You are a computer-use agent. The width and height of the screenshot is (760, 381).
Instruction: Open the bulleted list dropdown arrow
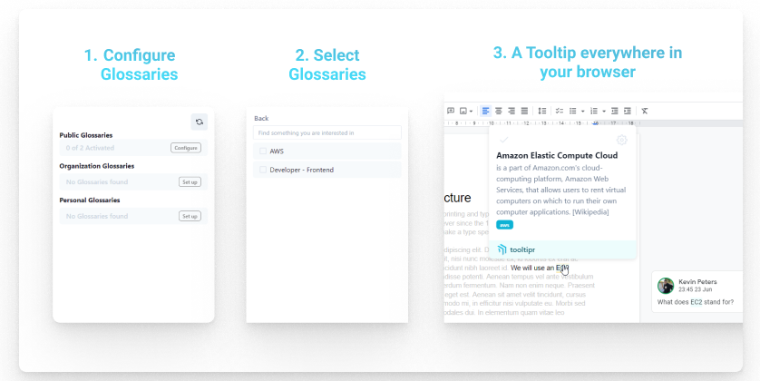(582, 112)
